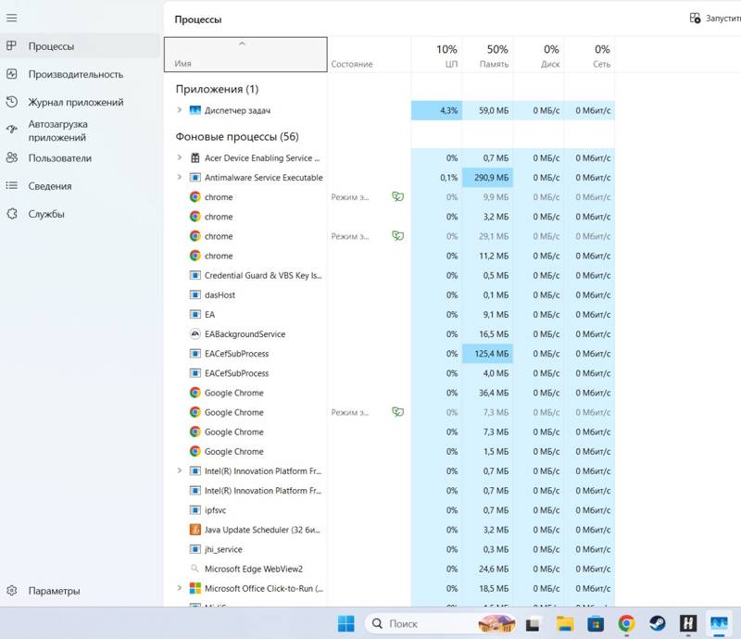Open Steam from taskbar
Viewport: 741px width, 639px height.
pos(658,624)
